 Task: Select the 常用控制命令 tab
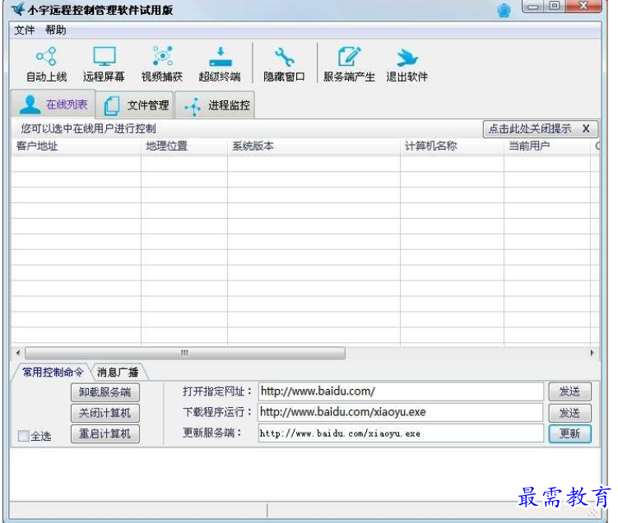[53, 373]
